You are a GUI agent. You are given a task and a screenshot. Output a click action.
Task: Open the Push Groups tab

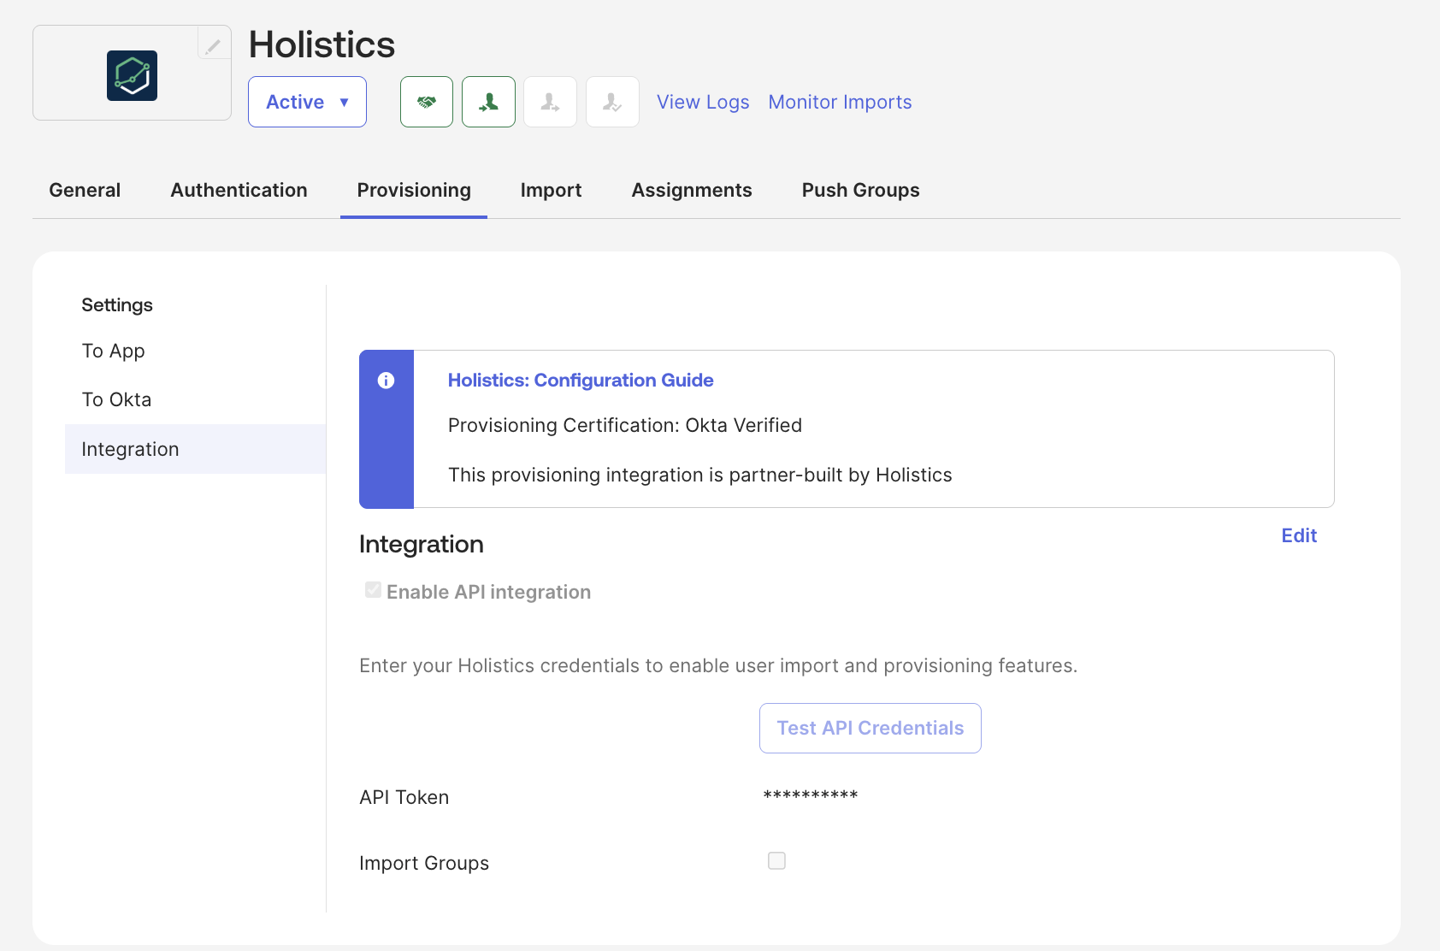tap(860, 190)
